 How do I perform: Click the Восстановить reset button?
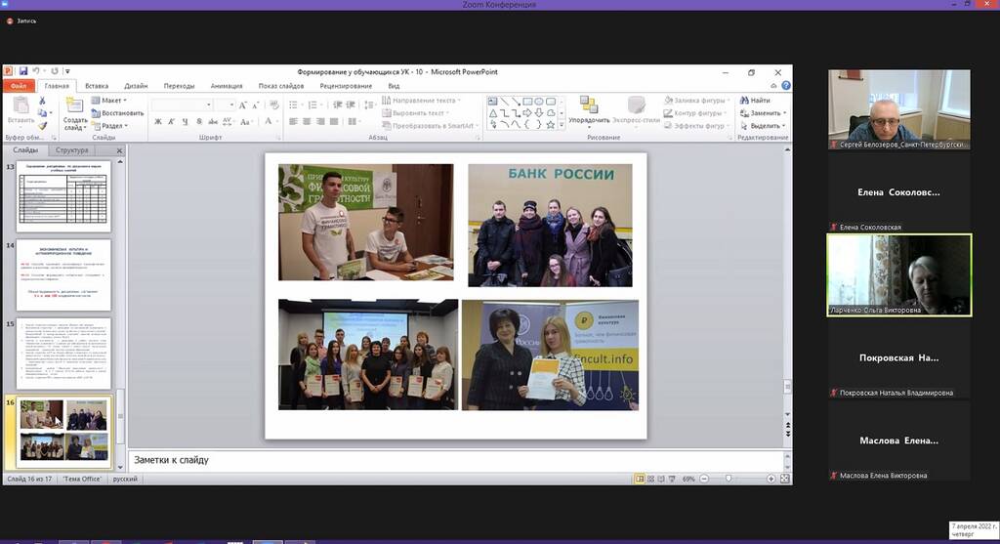pyautogui.click(x=117, y=113)
